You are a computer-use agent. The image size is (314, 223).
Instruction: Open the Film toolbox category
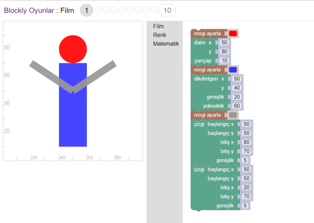pyautogui.click(x=158, y=27)
